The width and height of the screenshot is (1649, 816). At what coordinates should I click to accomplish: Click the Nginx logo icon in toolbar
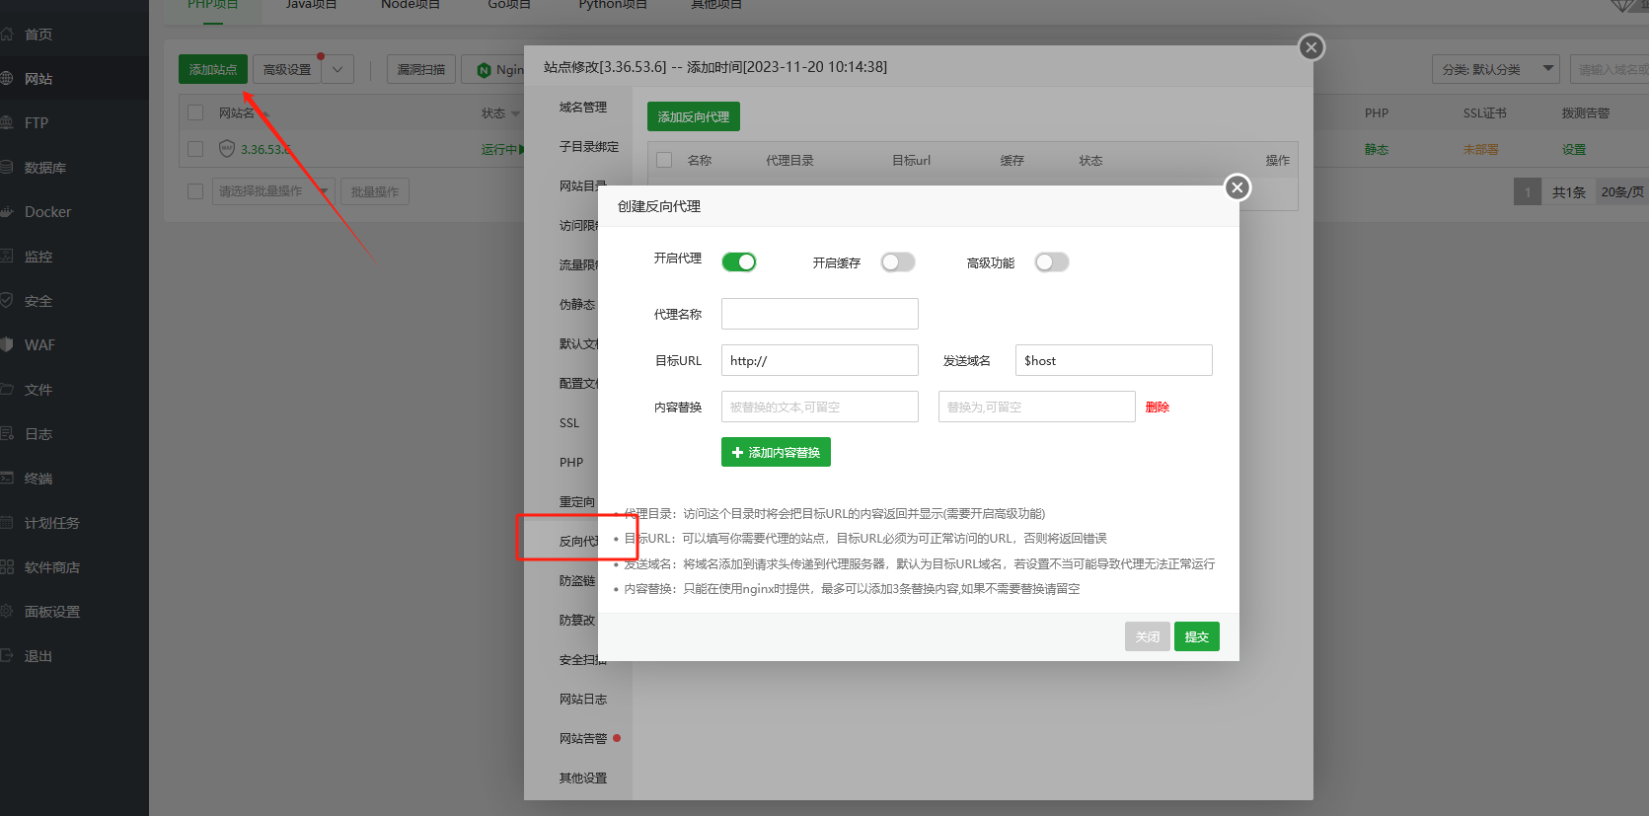point(484,70)
